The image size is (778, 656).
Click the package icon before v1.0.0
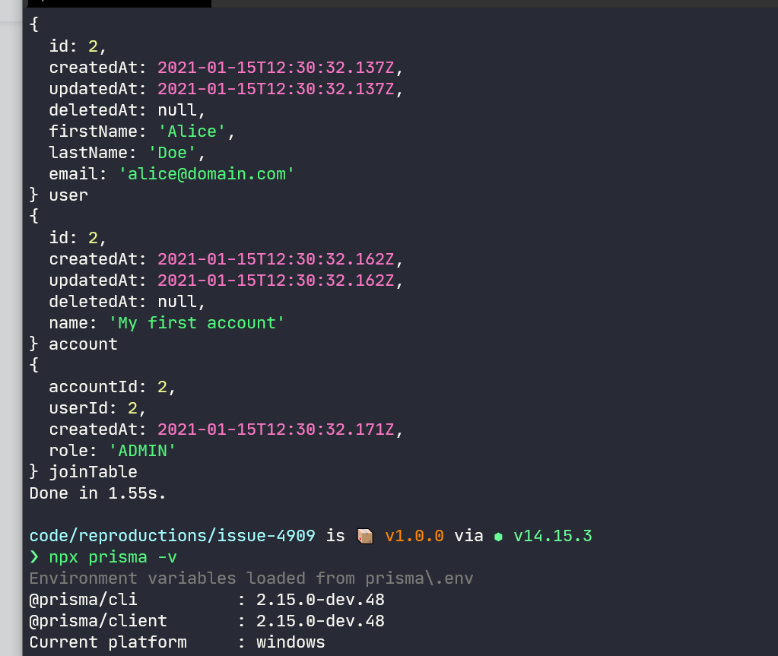point(365,535)
